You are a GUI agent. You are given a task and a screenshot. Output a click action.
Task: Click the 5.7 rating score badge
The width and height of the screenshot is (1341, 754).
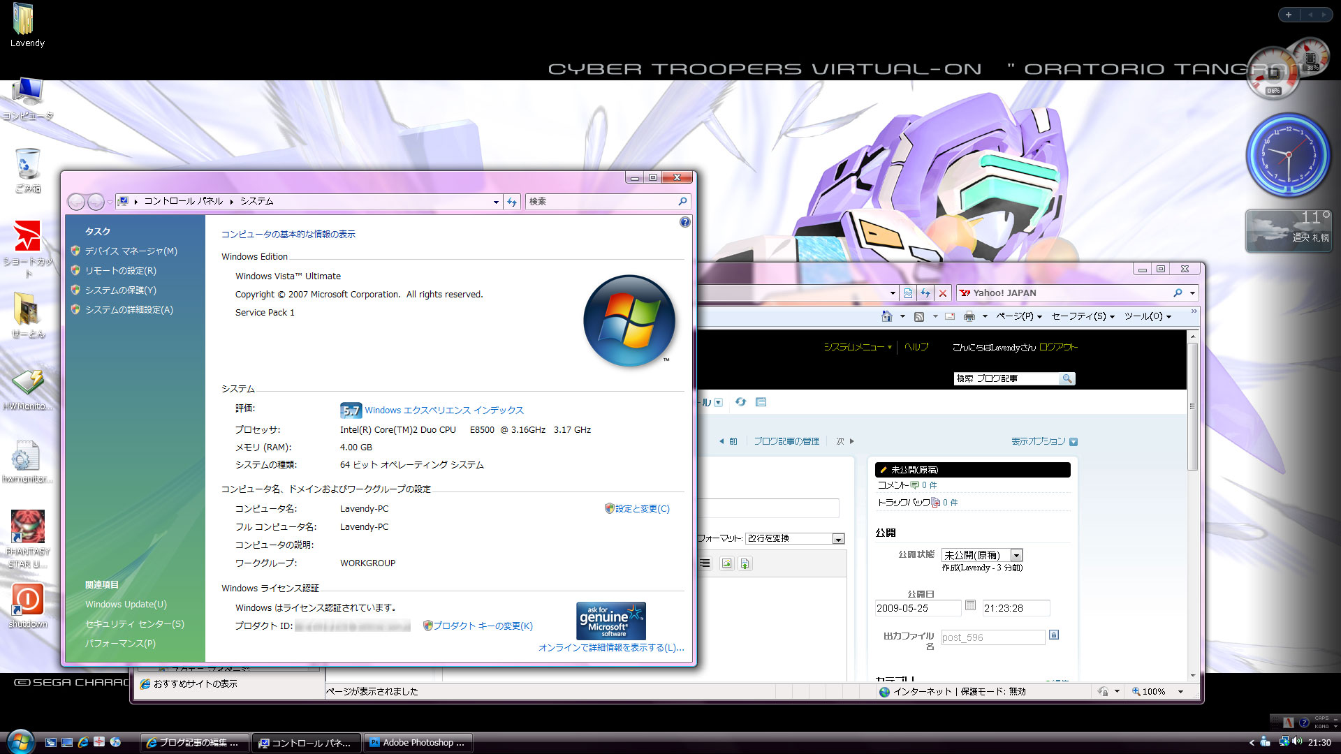point(351,411)
